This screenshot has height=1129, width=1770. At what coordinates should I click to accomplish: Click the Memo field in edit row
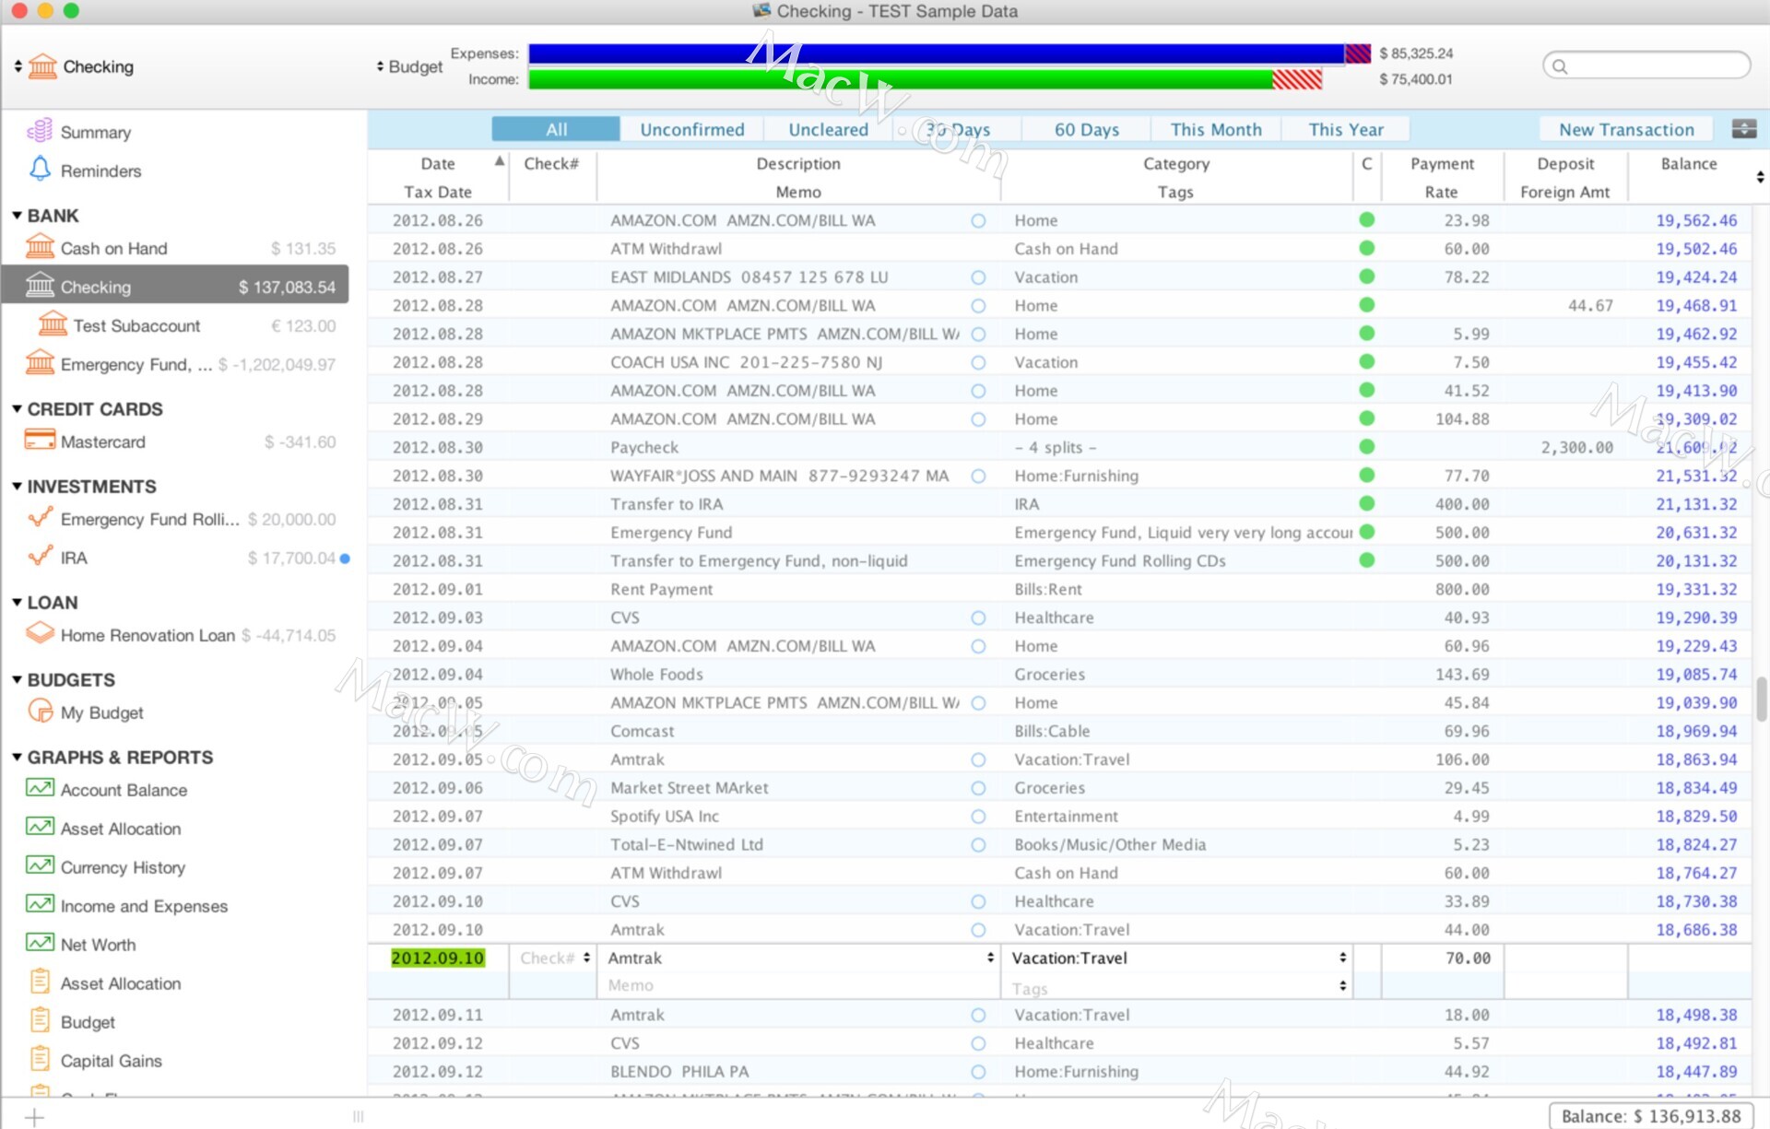(x=798, y=985)
